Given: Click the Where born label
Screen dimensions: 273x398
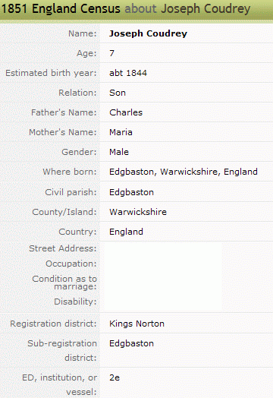Looking at the screenshot, I should [x=70, y=172].
